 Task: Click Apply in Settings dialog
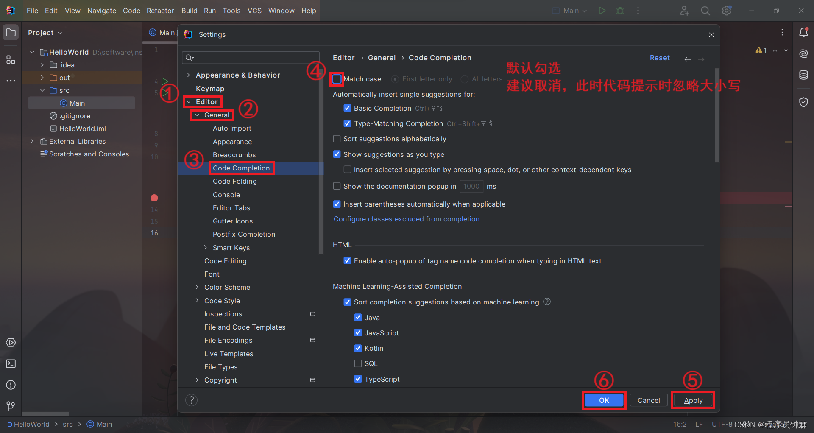pyautogui.click(x=693, y=400)
